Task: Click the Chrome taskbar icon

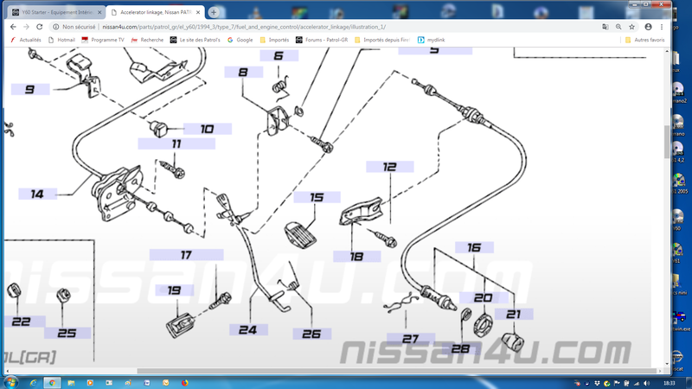Action: tap(52, 383)
